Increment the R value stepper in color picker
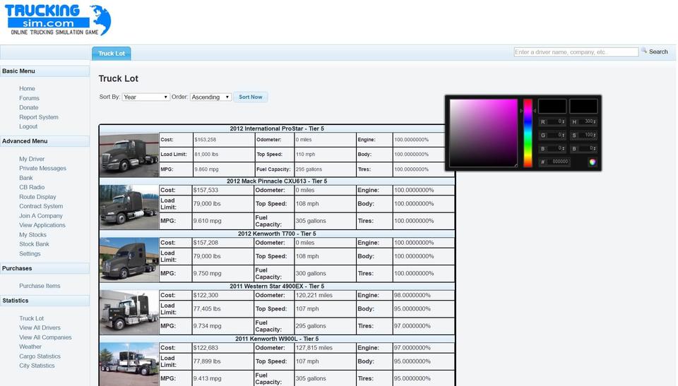This screenshot has height=386, width=678. point(564,121)
